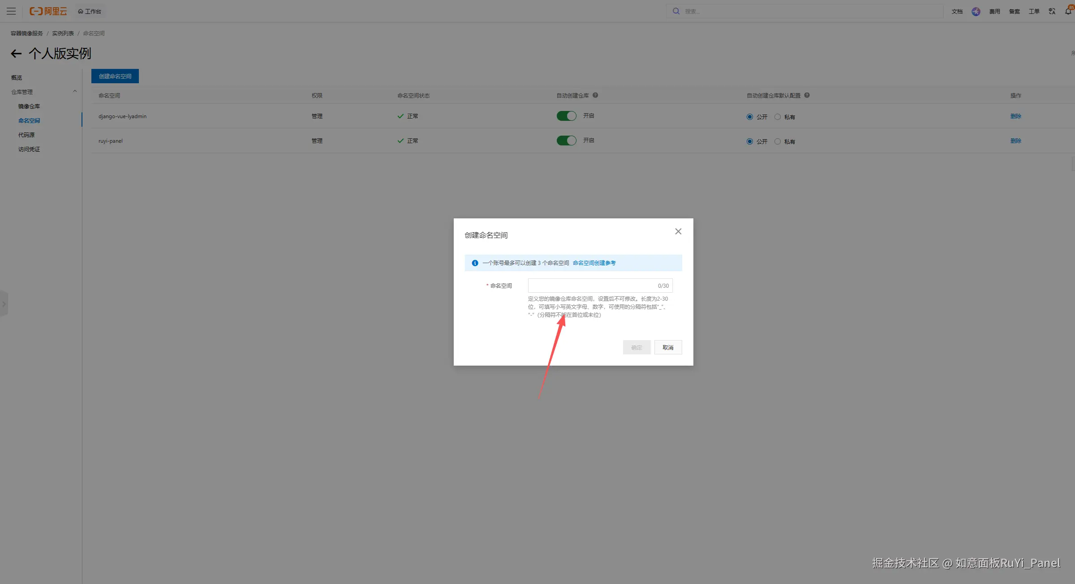Select 命名空间 in the sidebar
Image resolution: width=1075 pixels, height=584 pixels.
[29, 121]
